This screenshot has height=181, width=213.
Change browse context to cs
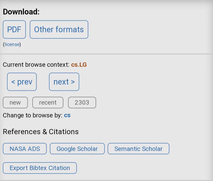(x=67, y=115)
